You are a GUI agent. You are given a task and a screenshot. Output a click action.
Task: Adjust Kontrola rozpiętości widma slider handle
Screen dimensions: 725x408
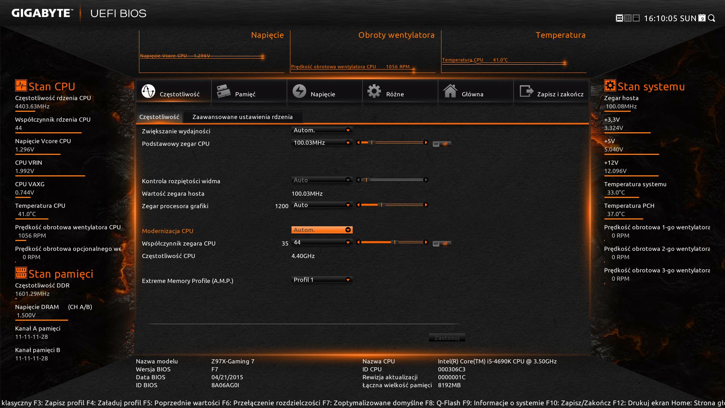tap(366, 180)
